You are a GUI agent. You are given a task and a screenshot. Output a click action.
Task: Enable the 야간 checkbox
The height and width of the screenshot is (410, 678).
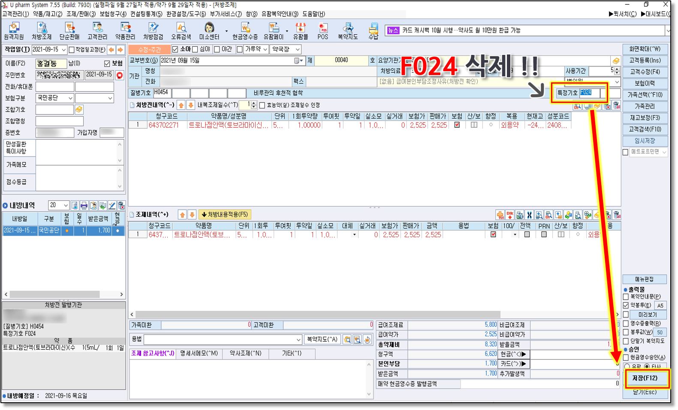[217, 49]
